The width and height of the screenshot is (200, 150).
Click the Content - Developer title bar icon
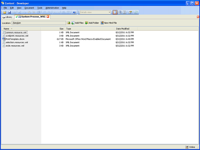point(2,3)
